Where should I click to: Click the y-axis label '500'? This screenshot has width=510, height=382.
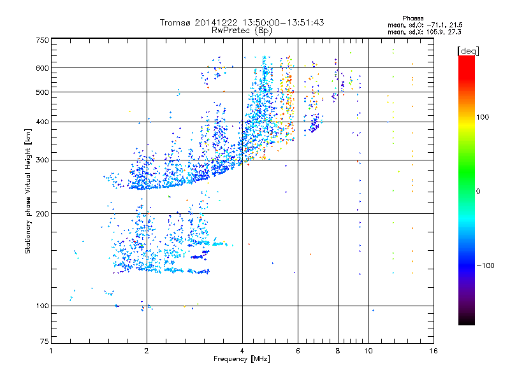coord(42,92)
